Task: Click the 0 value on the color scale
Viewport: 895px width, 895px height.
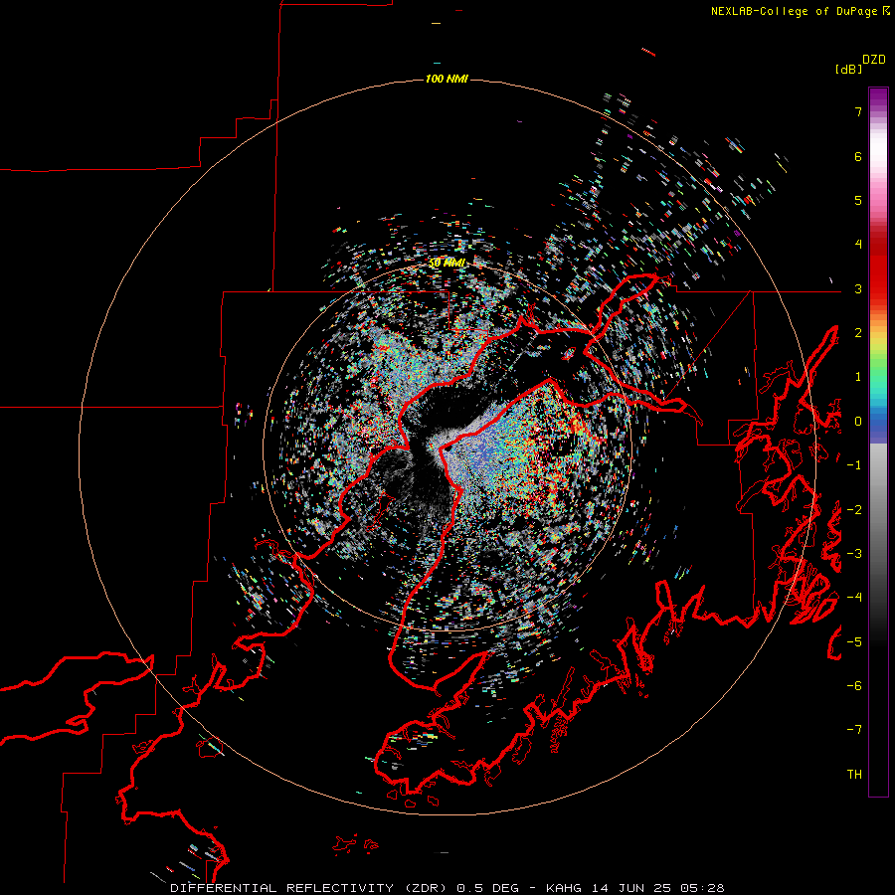Action: (858, 422)
